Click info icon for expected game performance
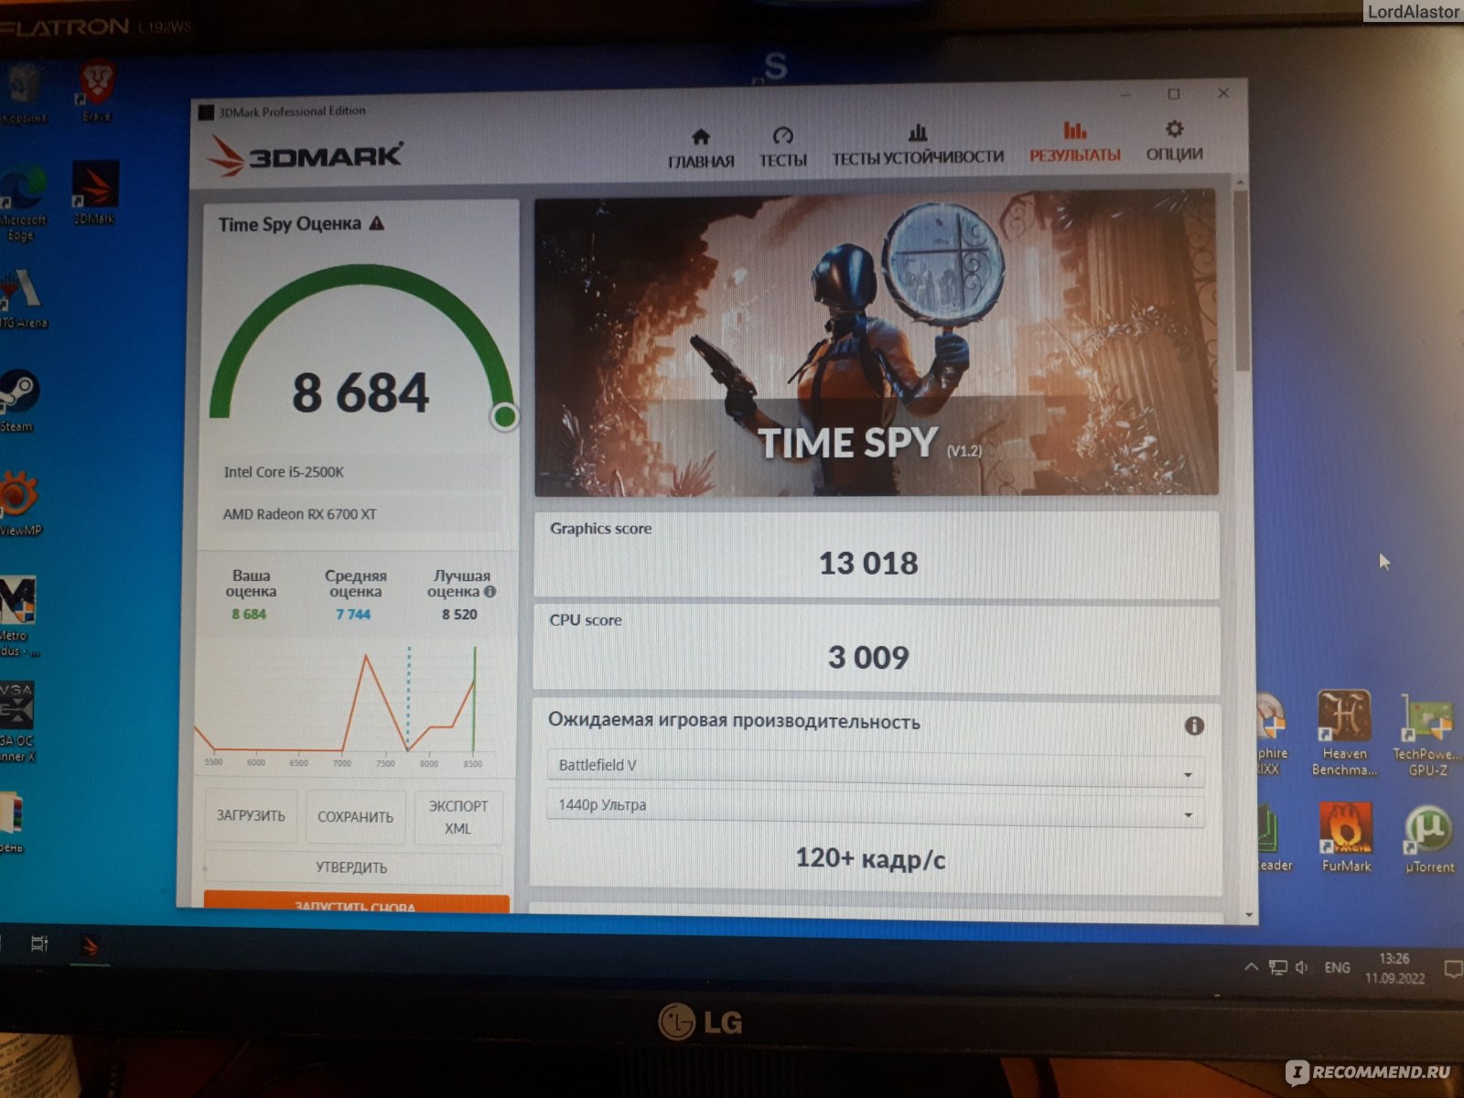The image size is (1464, 1098). tap(1194, 726)
